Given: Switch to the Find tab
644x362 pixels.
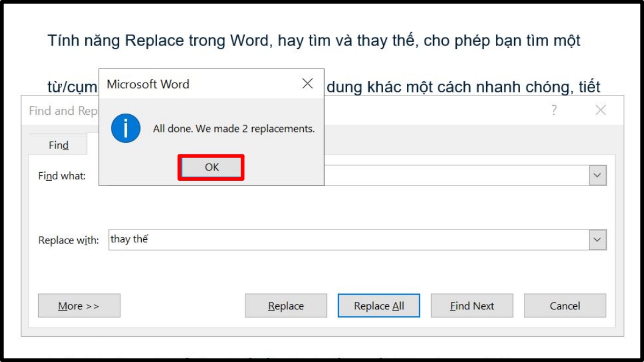Looking at the screenshot, I should point(58,145).
